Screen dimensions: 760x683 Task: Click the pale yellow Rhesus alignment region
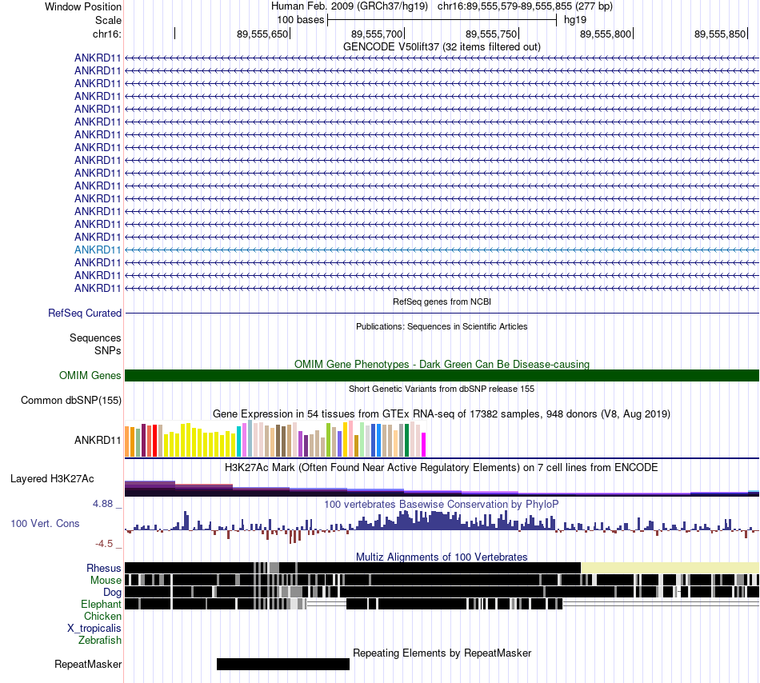[670, 568]
